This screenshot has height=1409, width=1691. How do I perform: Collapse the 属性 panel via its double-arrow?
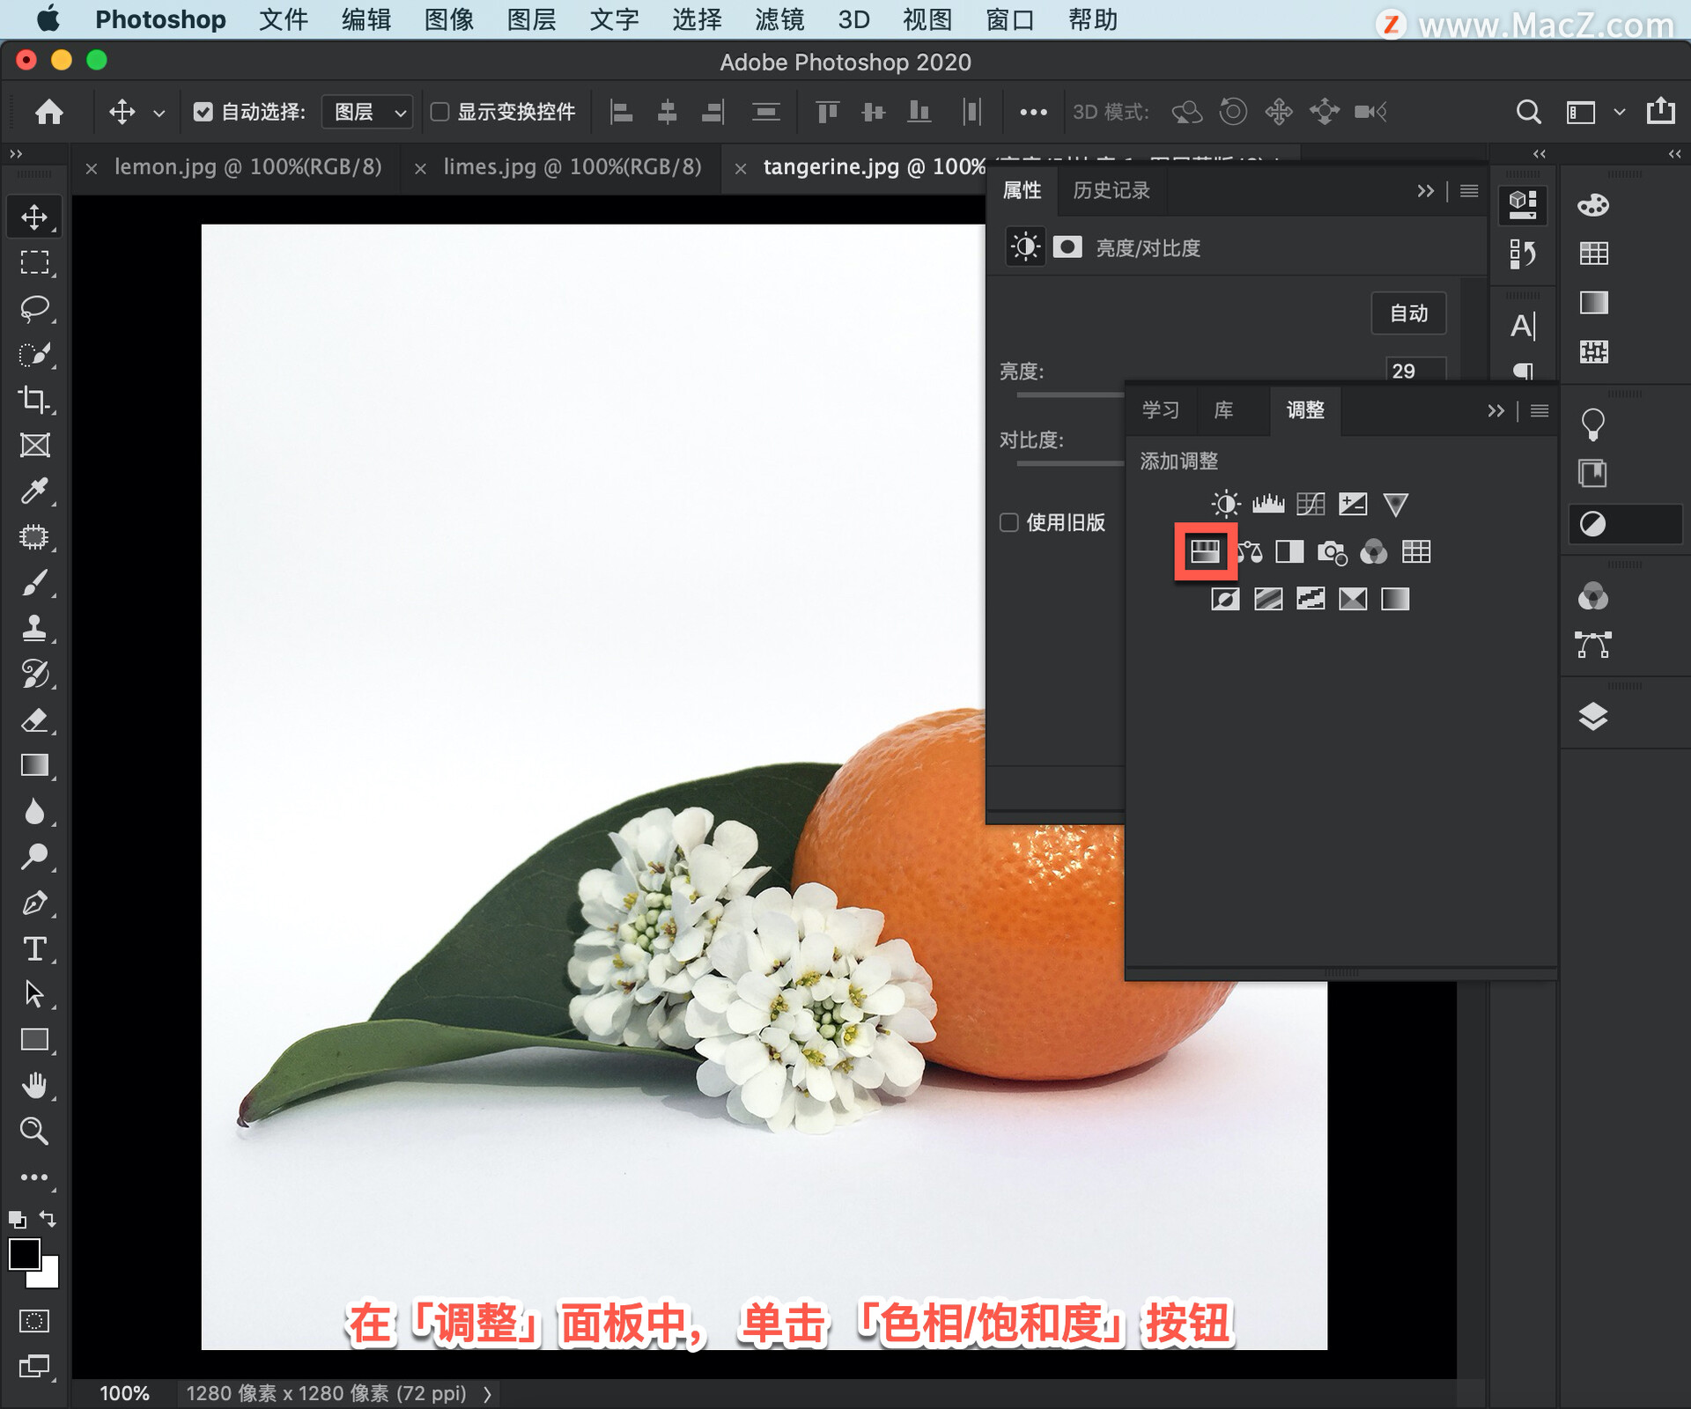pos(1427,191)
